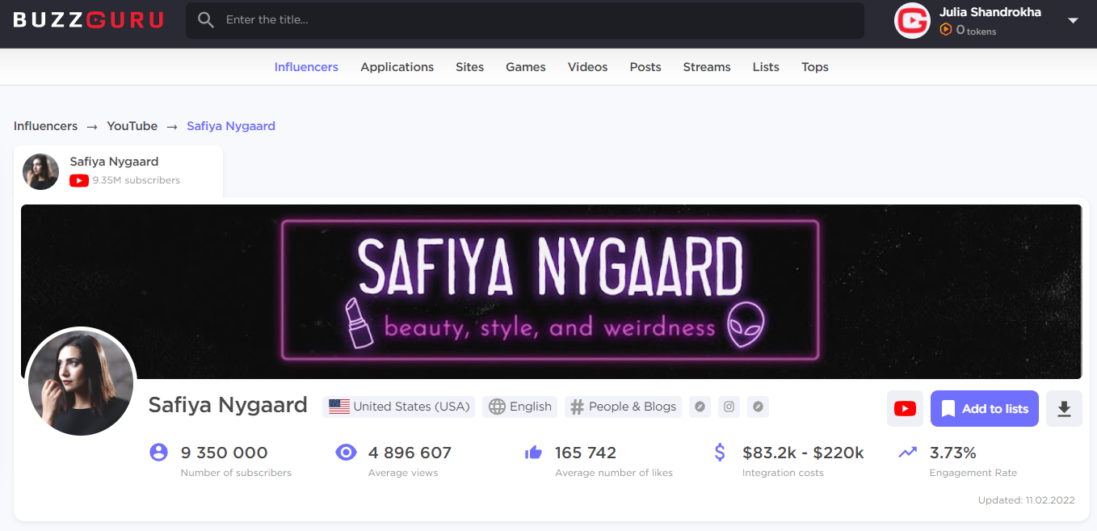
Task: Click the dollar sign integration costs icon
Action: coord(720,453)
